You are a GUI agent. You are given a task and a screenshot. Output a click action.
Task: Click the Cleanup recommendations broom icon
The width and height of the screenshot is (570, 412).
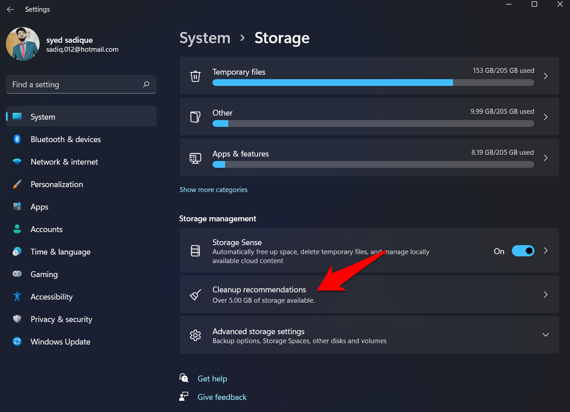click(195, 295)
